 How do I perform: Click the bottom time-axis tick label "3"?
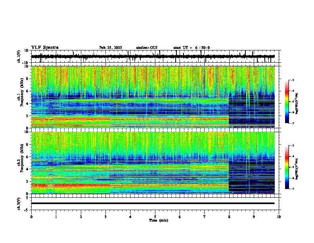(x=105, y=217)
